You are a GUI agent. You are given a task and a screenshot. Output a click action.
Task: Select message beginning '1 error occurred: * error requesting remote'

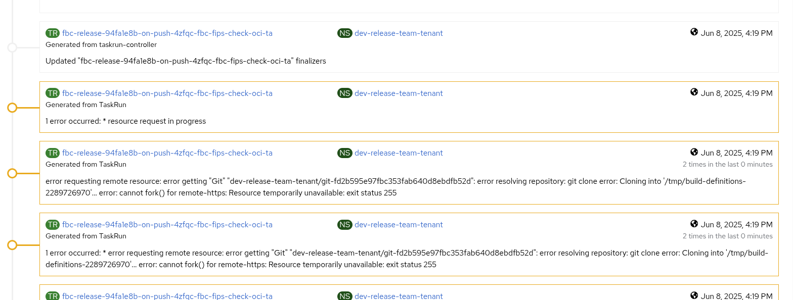click(x=407, y=259)
